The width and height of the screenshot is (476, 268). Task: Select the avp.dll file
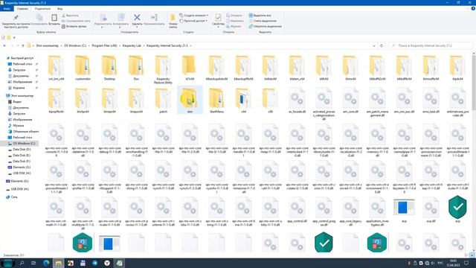click(431, 210)
